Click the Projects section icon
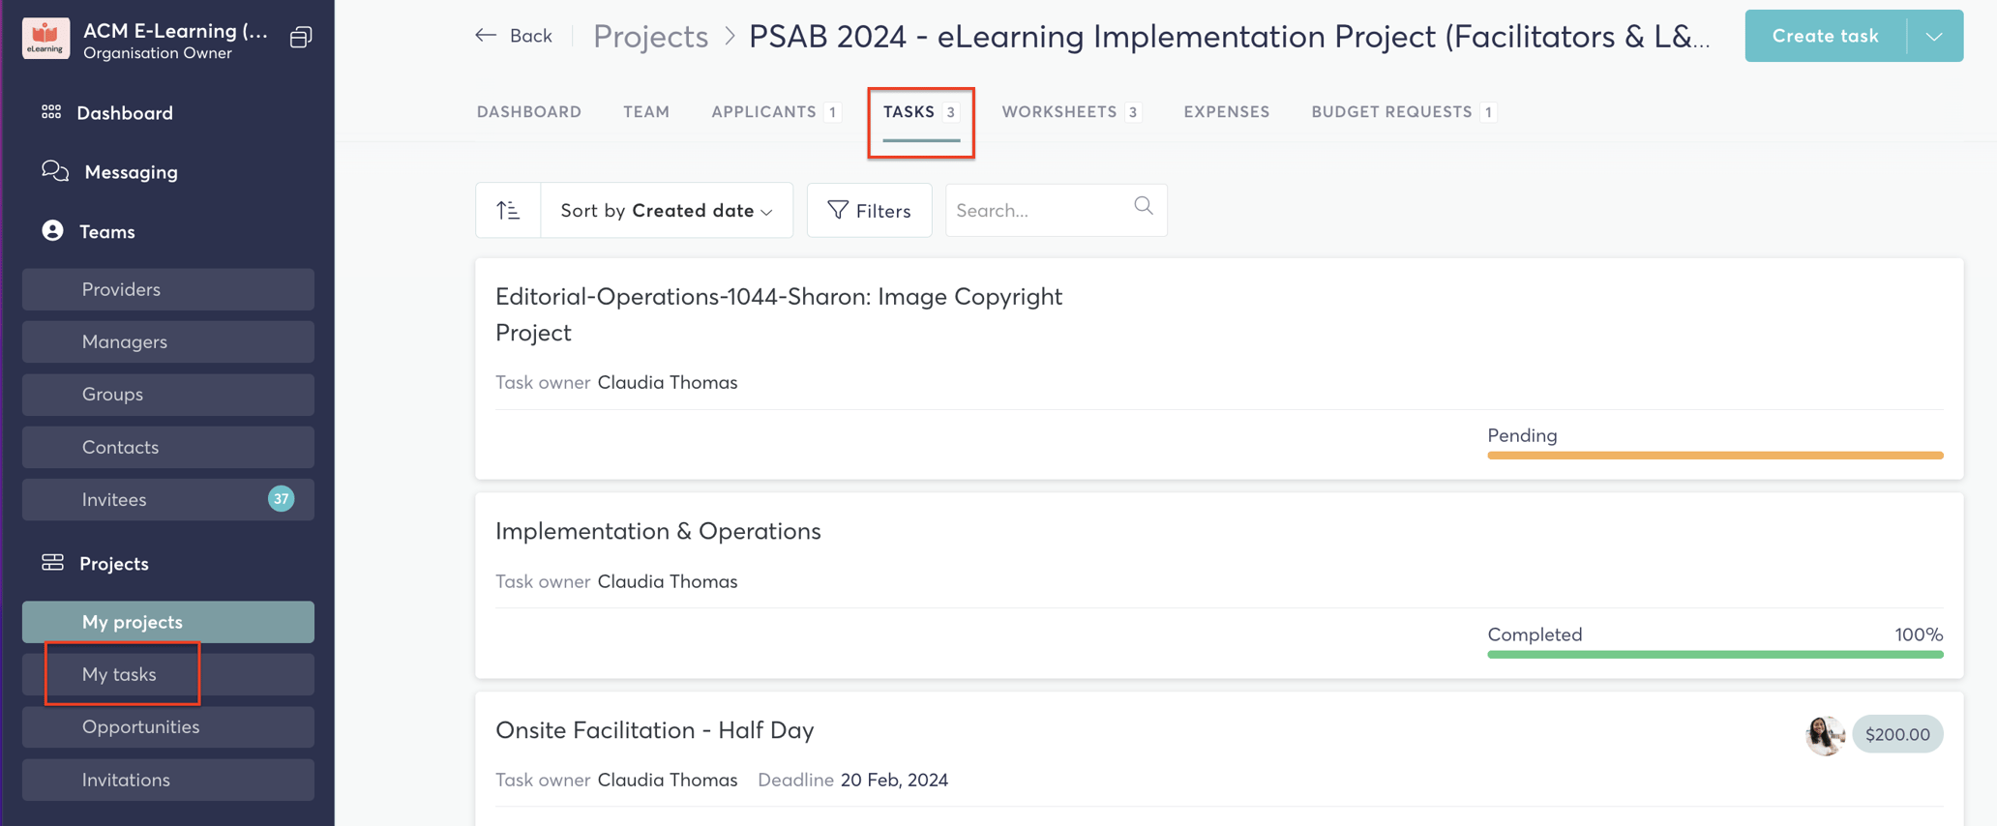The height and width of the screenshot is (826, 1997). [x=52, y=563]
